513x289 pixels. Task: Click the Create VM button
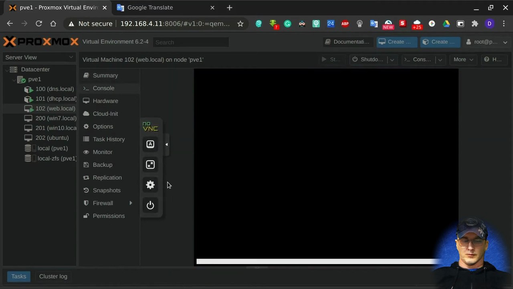point(396,42)
